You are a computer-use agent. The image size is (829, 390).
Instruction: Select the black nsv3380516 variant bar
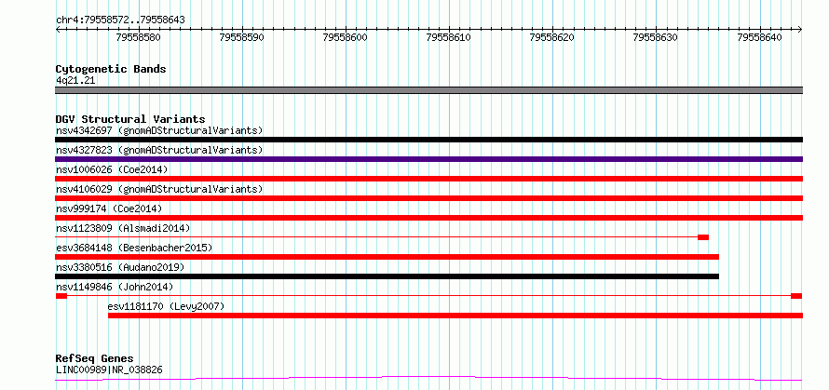387,276
